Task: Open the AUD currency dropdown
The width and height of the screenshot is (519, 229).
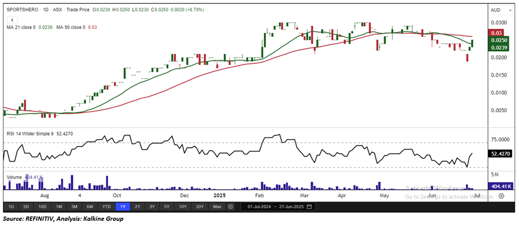Action: 500,10
